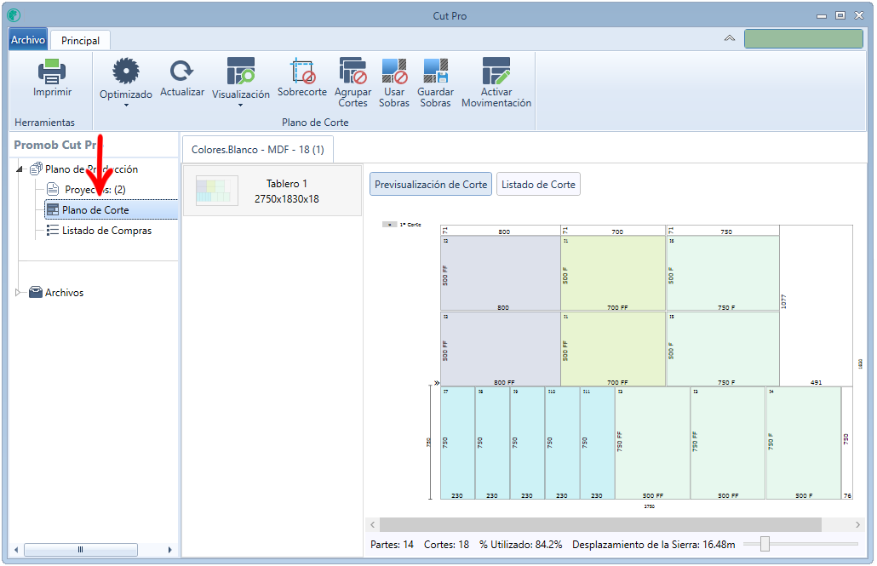Screen dimensions: 877x566
Task: Select the Colores.Blanco - MDF - 18 tab
Action: tap(258, 149)
